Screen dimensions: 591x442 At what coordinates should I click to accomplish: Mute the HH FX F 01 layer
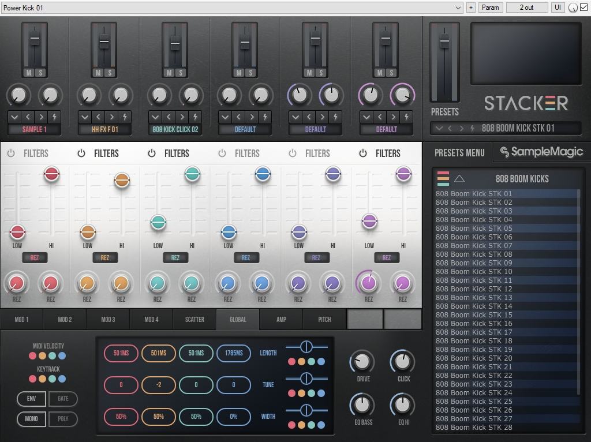click(x=98, y=73)
